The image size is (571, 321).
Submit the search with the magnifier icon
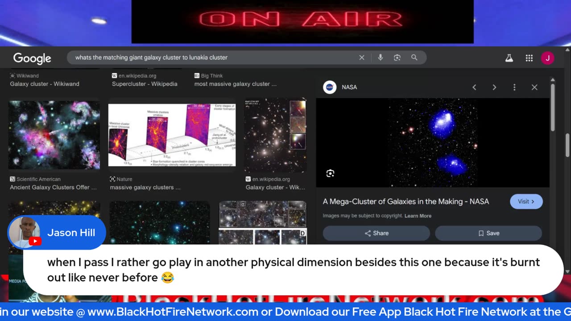(414, 58)
